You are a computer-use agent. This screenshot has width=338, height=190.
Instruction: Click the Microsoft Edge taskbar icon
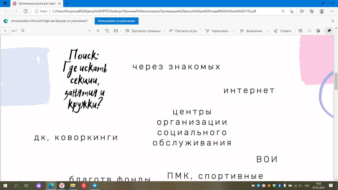[x=51, y=186]
